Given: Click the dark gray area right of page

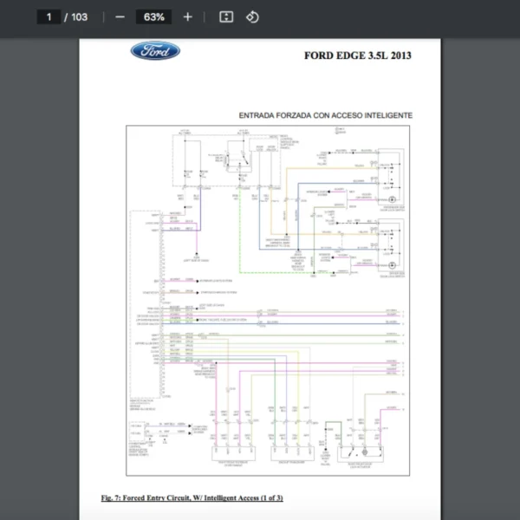Looking at the screenshot, I should coord(481,260).
